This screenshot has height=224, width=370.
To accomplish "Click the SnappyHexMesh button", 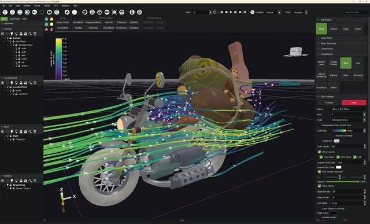I will pyautogui.click(x=93, y=23).
